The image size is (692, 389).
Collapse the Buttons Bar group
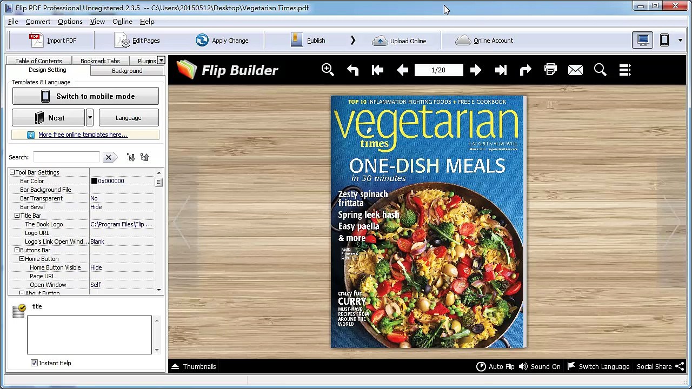click(17, 250)
